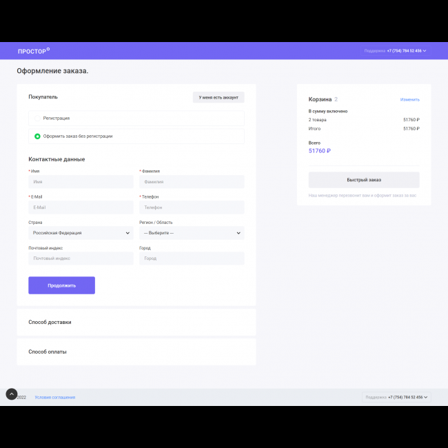Select the Регистрация radio option
448x448 pixels.
tap(37, 119)
